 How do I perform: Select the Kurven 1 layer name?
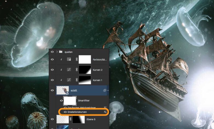pyautogui.click(x=97, y=80)
